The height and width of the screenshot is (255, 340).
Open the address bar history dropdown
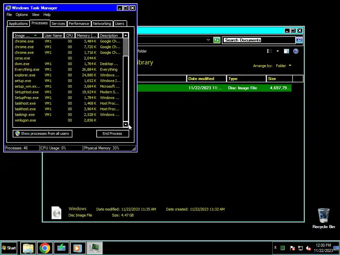click(208, 40)
